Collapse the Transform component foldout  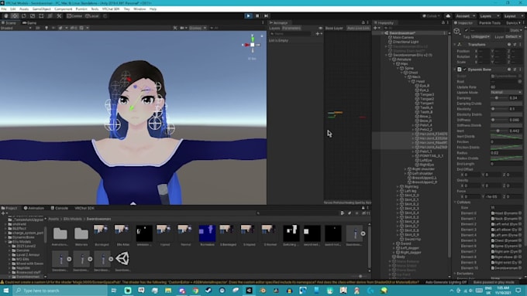(x=455, y=44)
